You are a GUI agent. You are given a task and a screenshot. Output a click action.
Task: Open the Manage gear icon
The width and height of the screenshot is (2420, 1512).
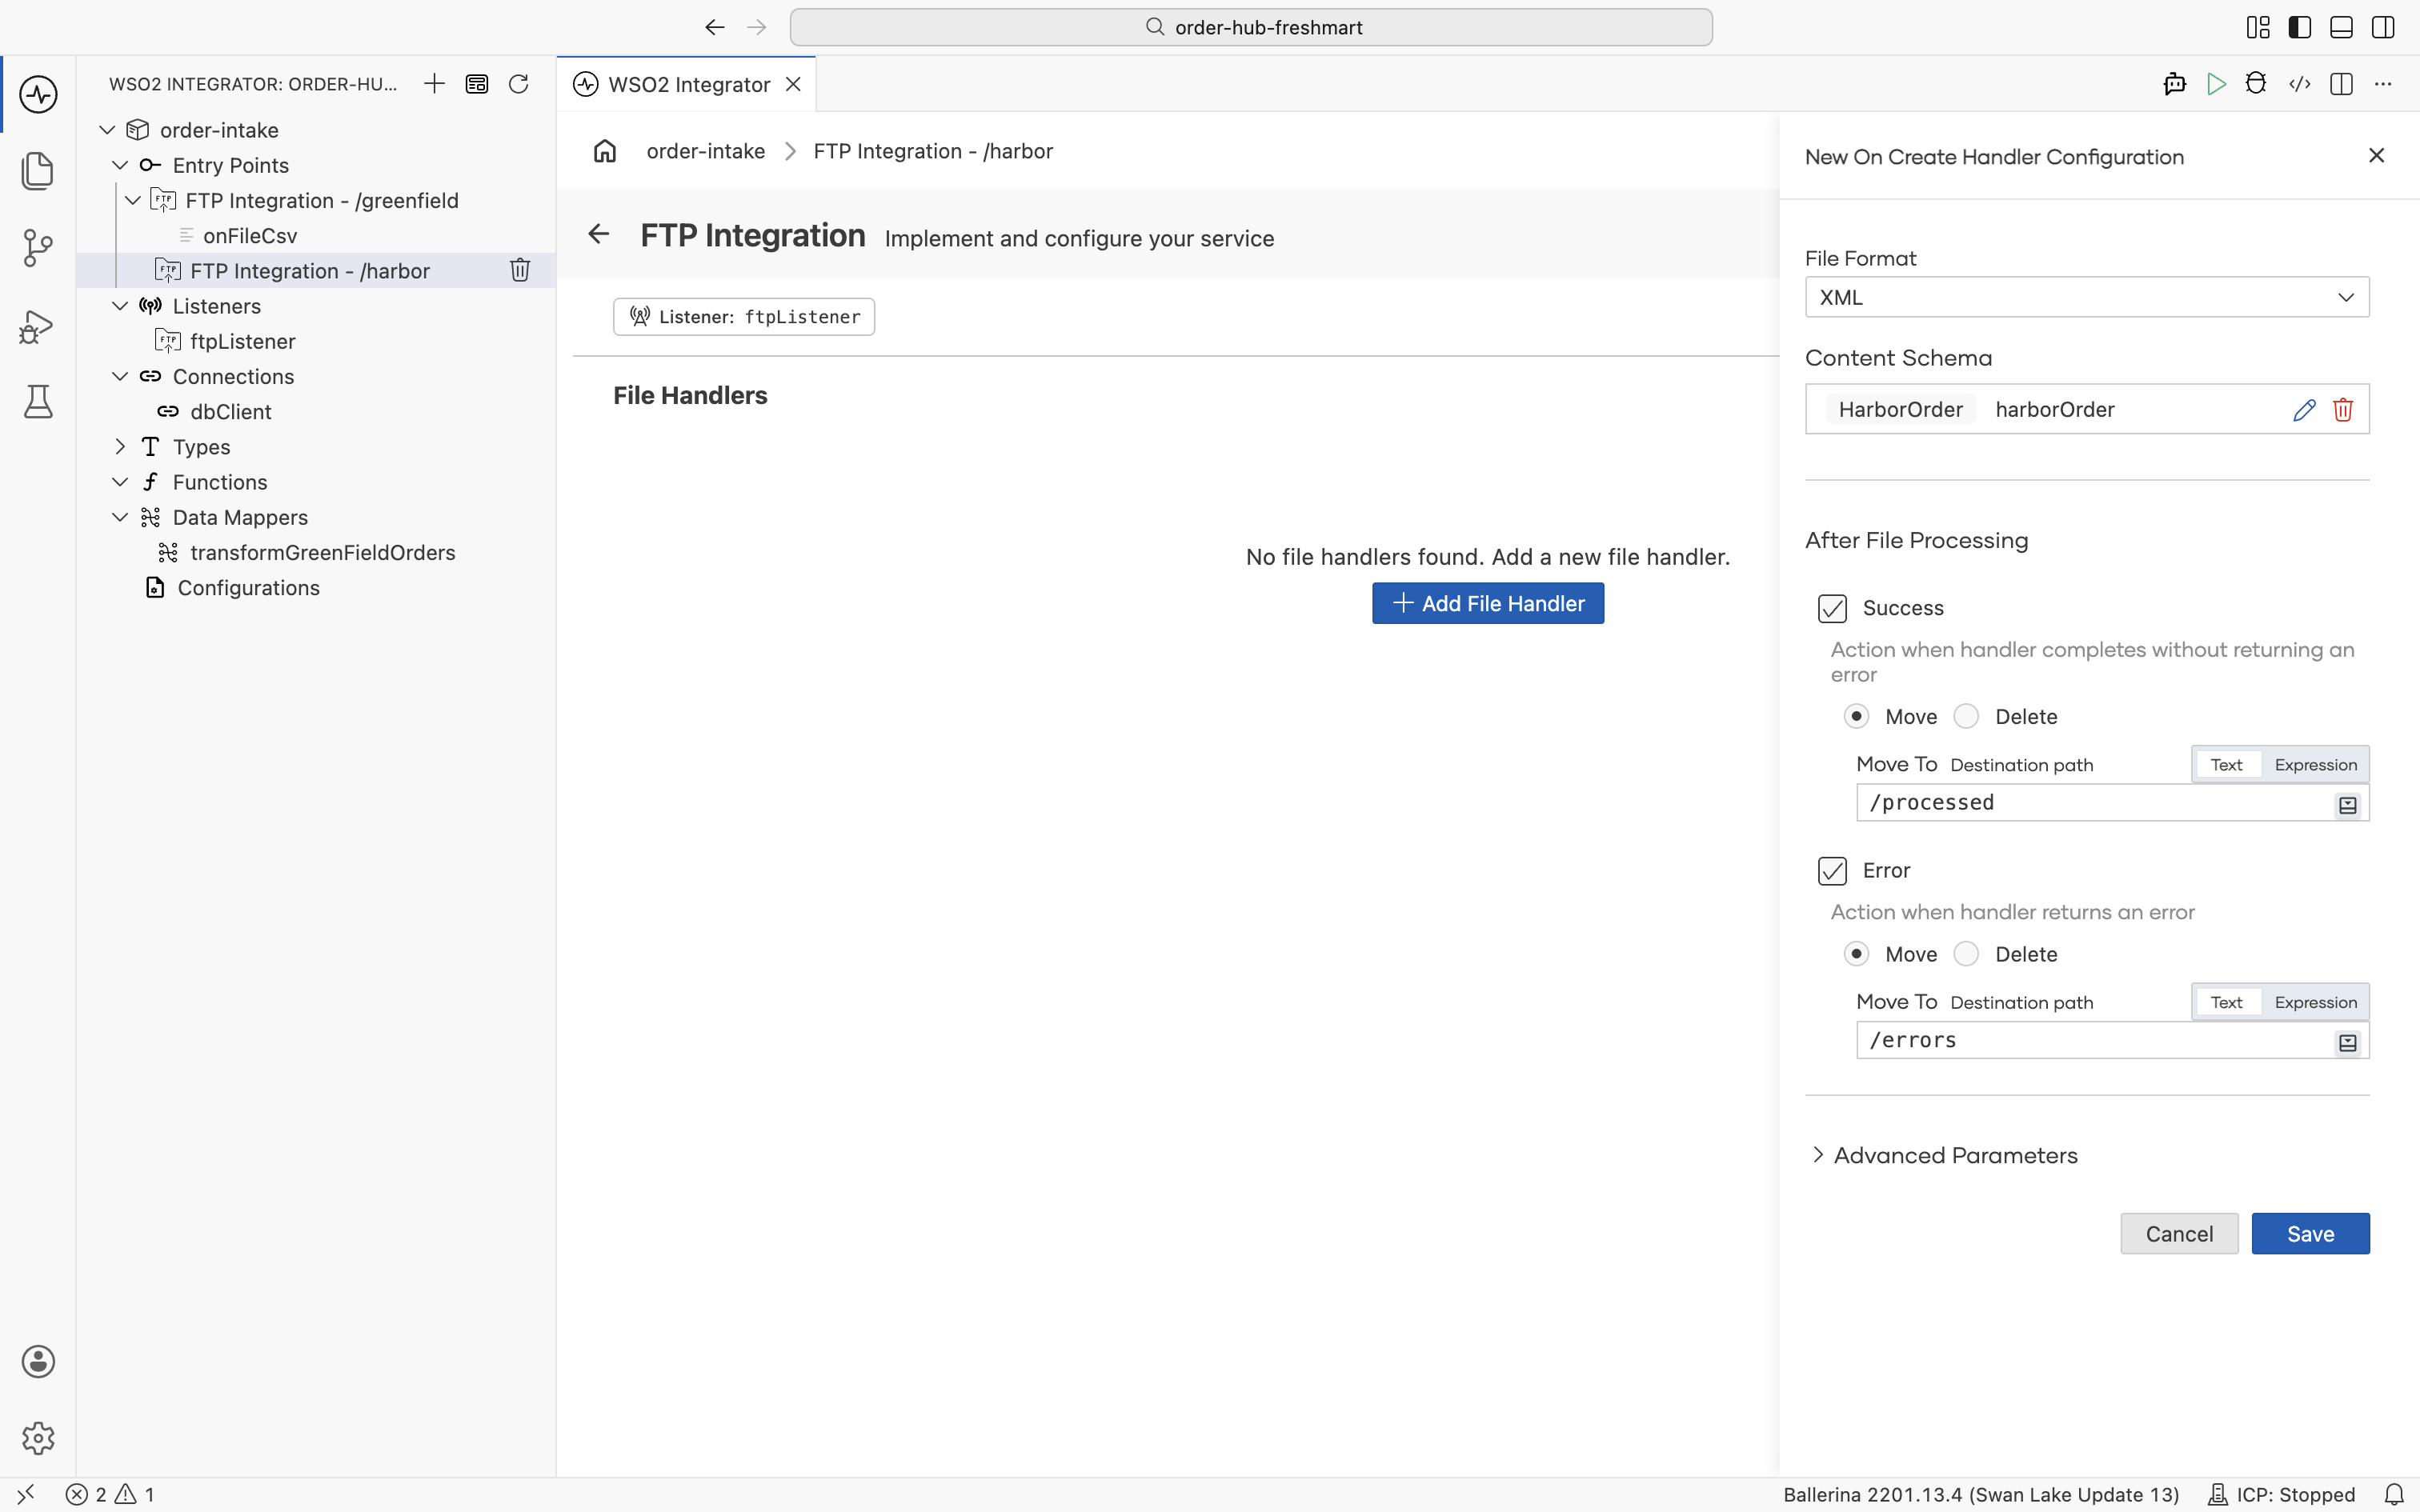(x=38, y=1438)
